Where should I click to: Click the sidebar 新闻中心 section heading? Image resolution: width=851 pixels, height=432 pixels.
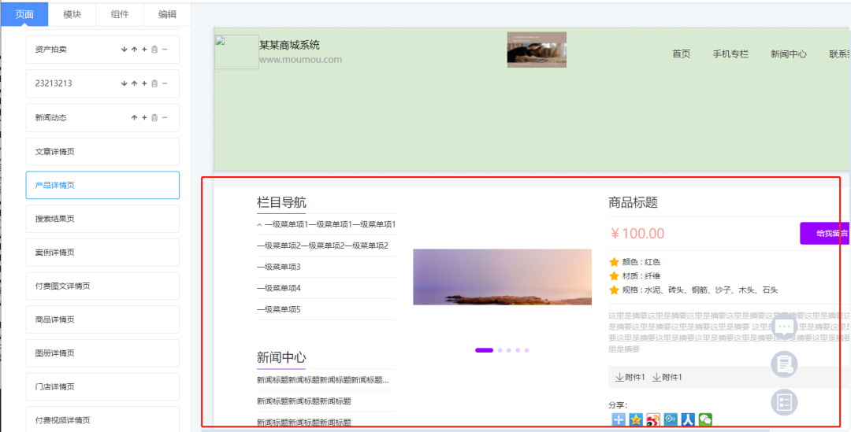coord(281,358)
